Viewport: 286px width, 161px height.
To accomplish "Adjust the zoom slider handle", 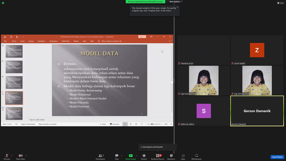I will coord(152,124).
